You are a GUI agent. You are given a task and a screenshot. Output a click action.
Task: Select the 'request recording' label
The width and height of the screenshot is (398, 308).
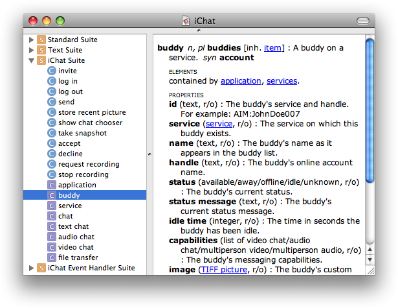tap(89, 164)
